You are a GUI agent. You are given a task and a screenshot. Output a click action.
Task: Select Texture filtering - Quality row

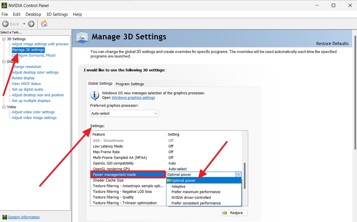pos(129,197)
